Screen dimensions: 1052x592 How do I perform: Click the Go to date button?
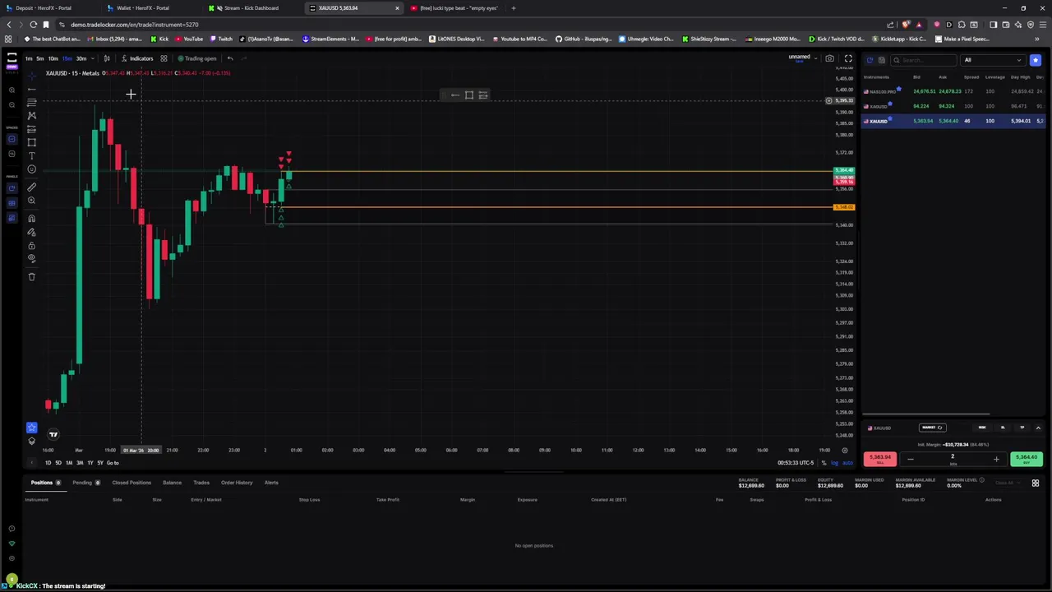pyautogui.click(x=113, y=463)
